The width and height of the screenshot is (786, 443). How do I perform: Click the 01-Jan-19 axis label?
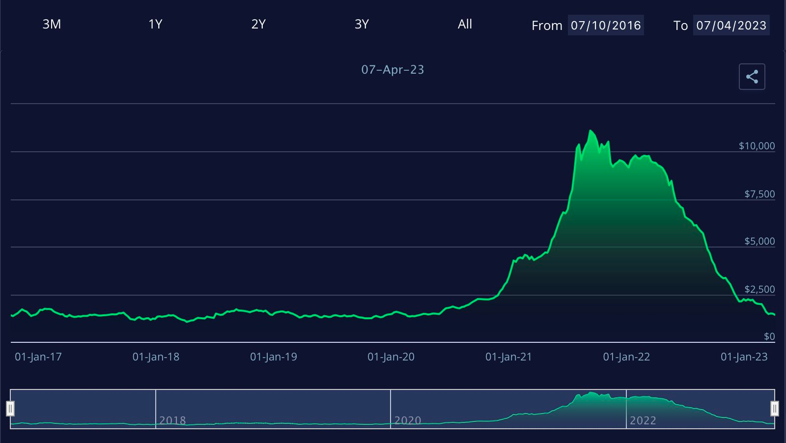(274, 357)
